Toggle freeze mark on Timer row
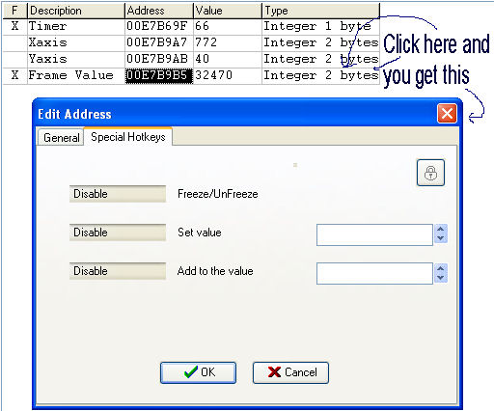Viewport: 494px width, 411px height. (14, 26)
